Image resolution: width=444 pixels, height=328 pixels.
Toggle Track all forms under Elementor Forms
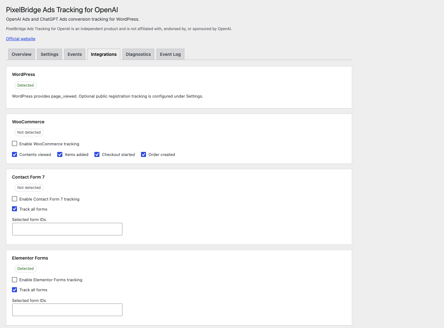14,290
